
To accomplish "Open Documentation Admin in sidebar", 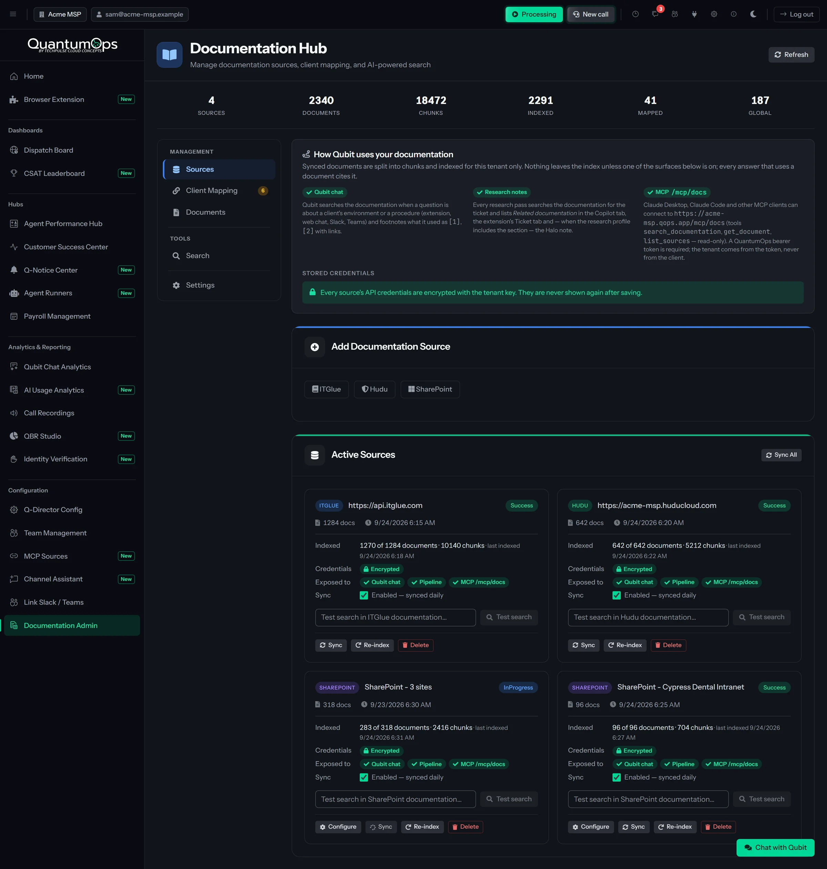I will pos(72,626).
